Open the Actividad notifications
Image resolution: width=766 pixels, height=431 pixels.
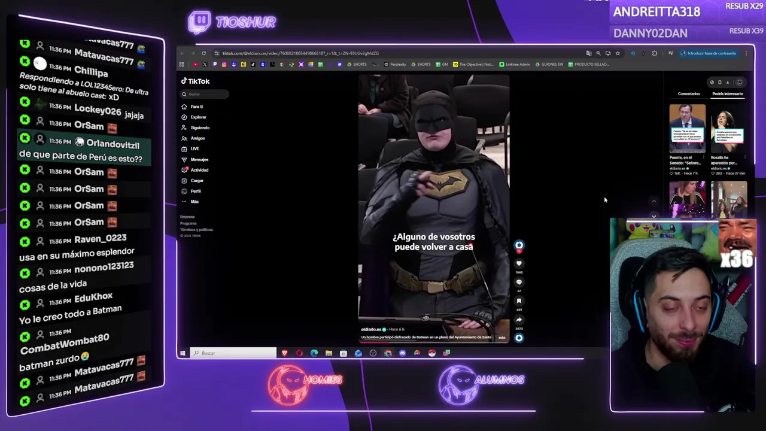[x=195, y=170]
